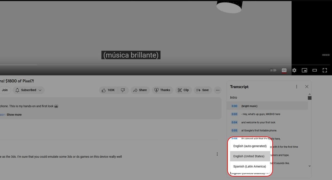The width and height of the screenshot is (332, 180).
Task: Switch to theater mode view
Action: [315, 70]
